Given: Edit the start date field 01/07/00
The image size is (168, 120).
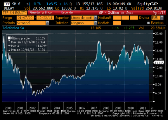Looking at the screenshot, I should (25, 18).
